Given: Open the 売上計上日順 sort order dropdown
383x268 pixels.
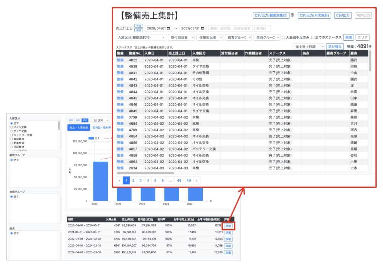Looking at the screenshot, I should click(x=308, y=47).
